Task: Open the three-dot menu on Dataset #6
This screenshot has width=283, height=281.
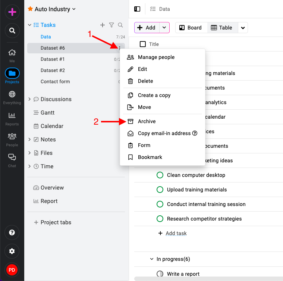Action: [x=119, y=48]
